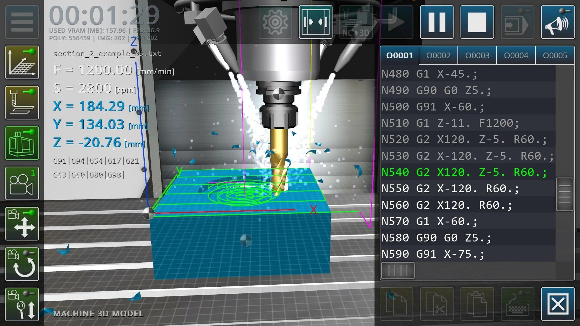
Task: Toggle the machine 3D model visibility
Action: [22, 143]
